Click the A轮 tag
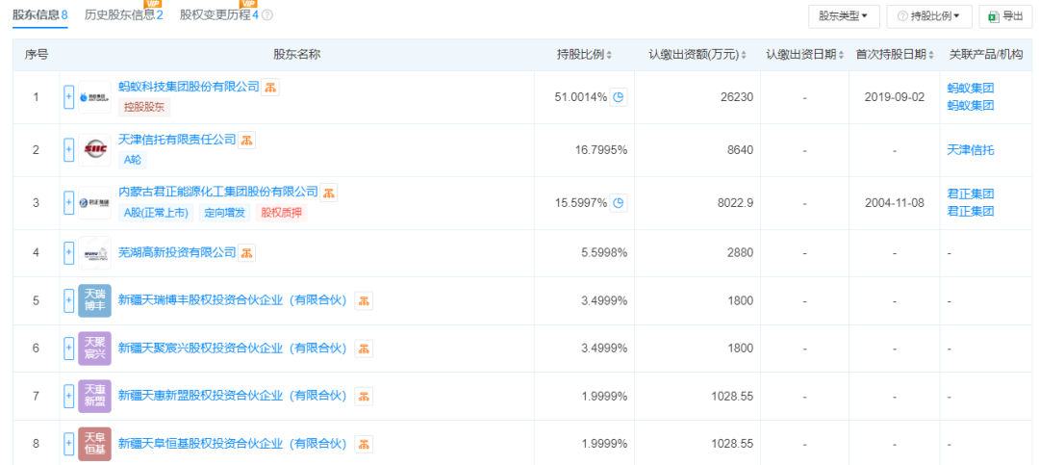 click(x=133, y=159)
